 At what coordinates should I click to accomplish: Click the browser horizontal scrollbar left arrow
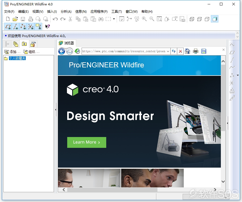[x=64, y=190]
